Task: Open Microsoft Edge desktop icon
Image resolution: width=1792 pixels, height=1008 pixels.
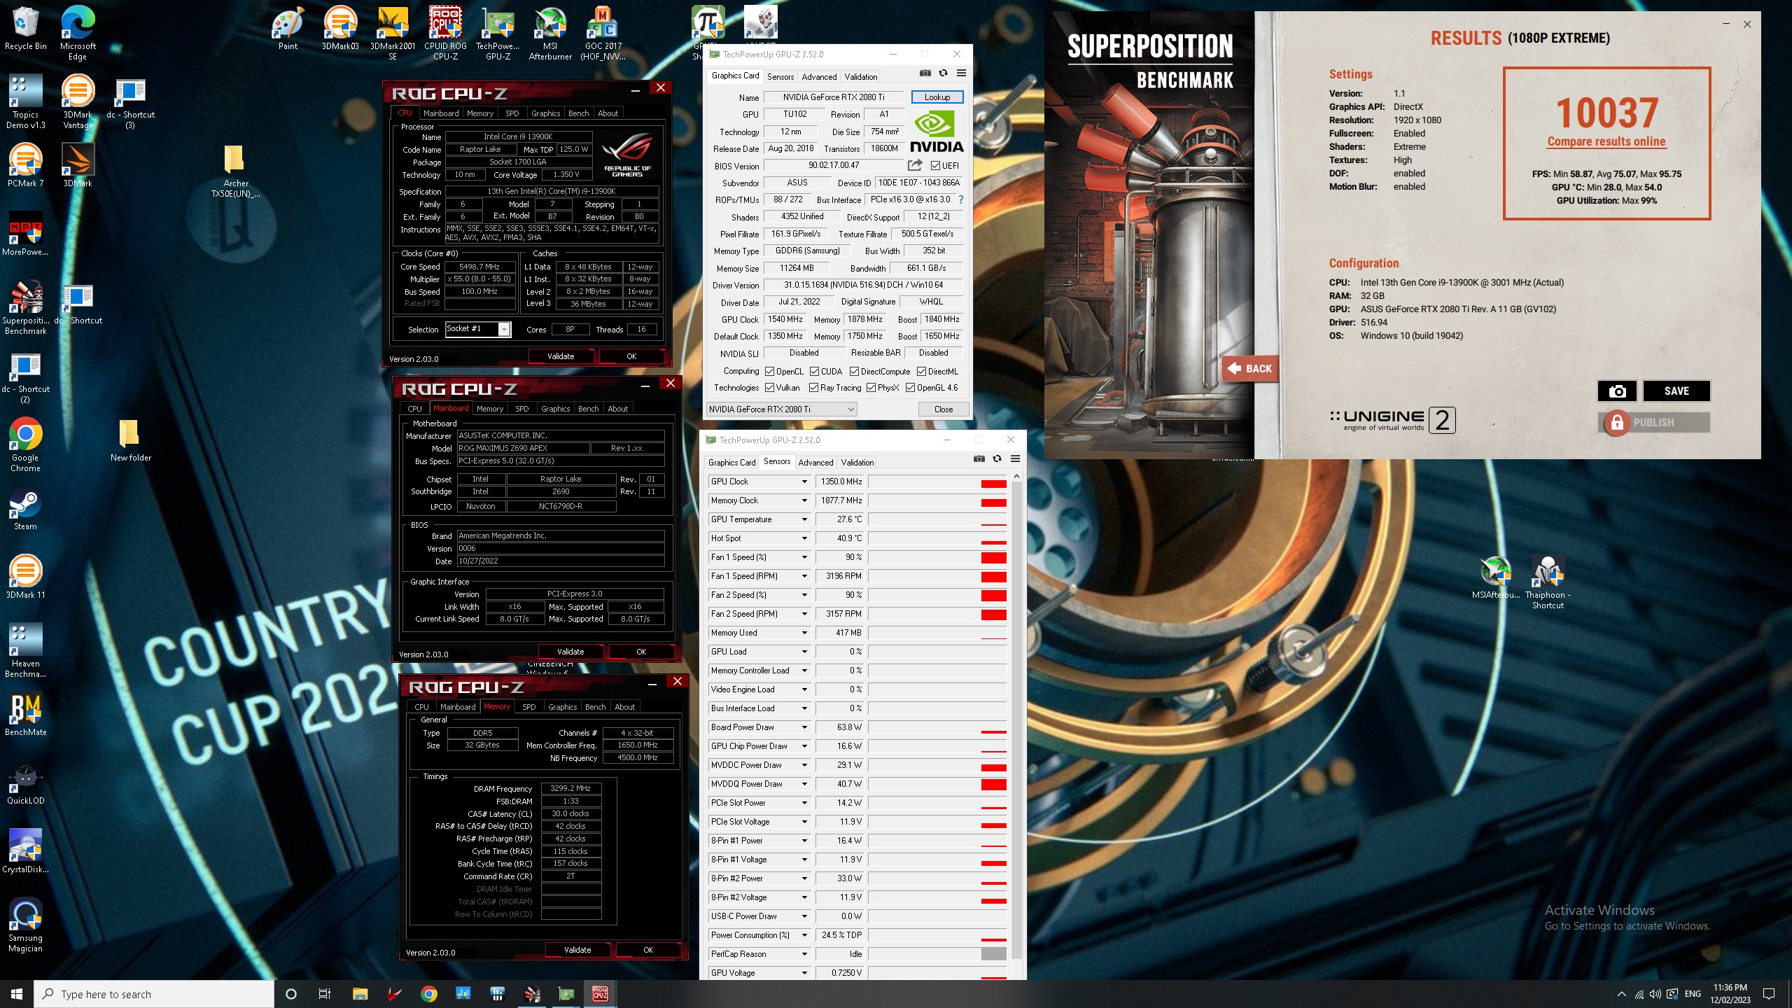Action: (x=78, y=32)
